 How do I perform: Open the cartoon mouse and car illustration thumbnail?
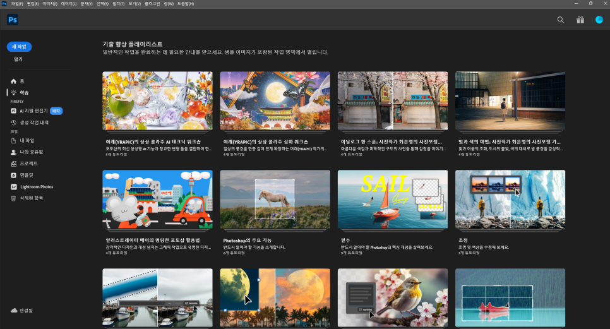pyautogui.click(x=158, y=199)
